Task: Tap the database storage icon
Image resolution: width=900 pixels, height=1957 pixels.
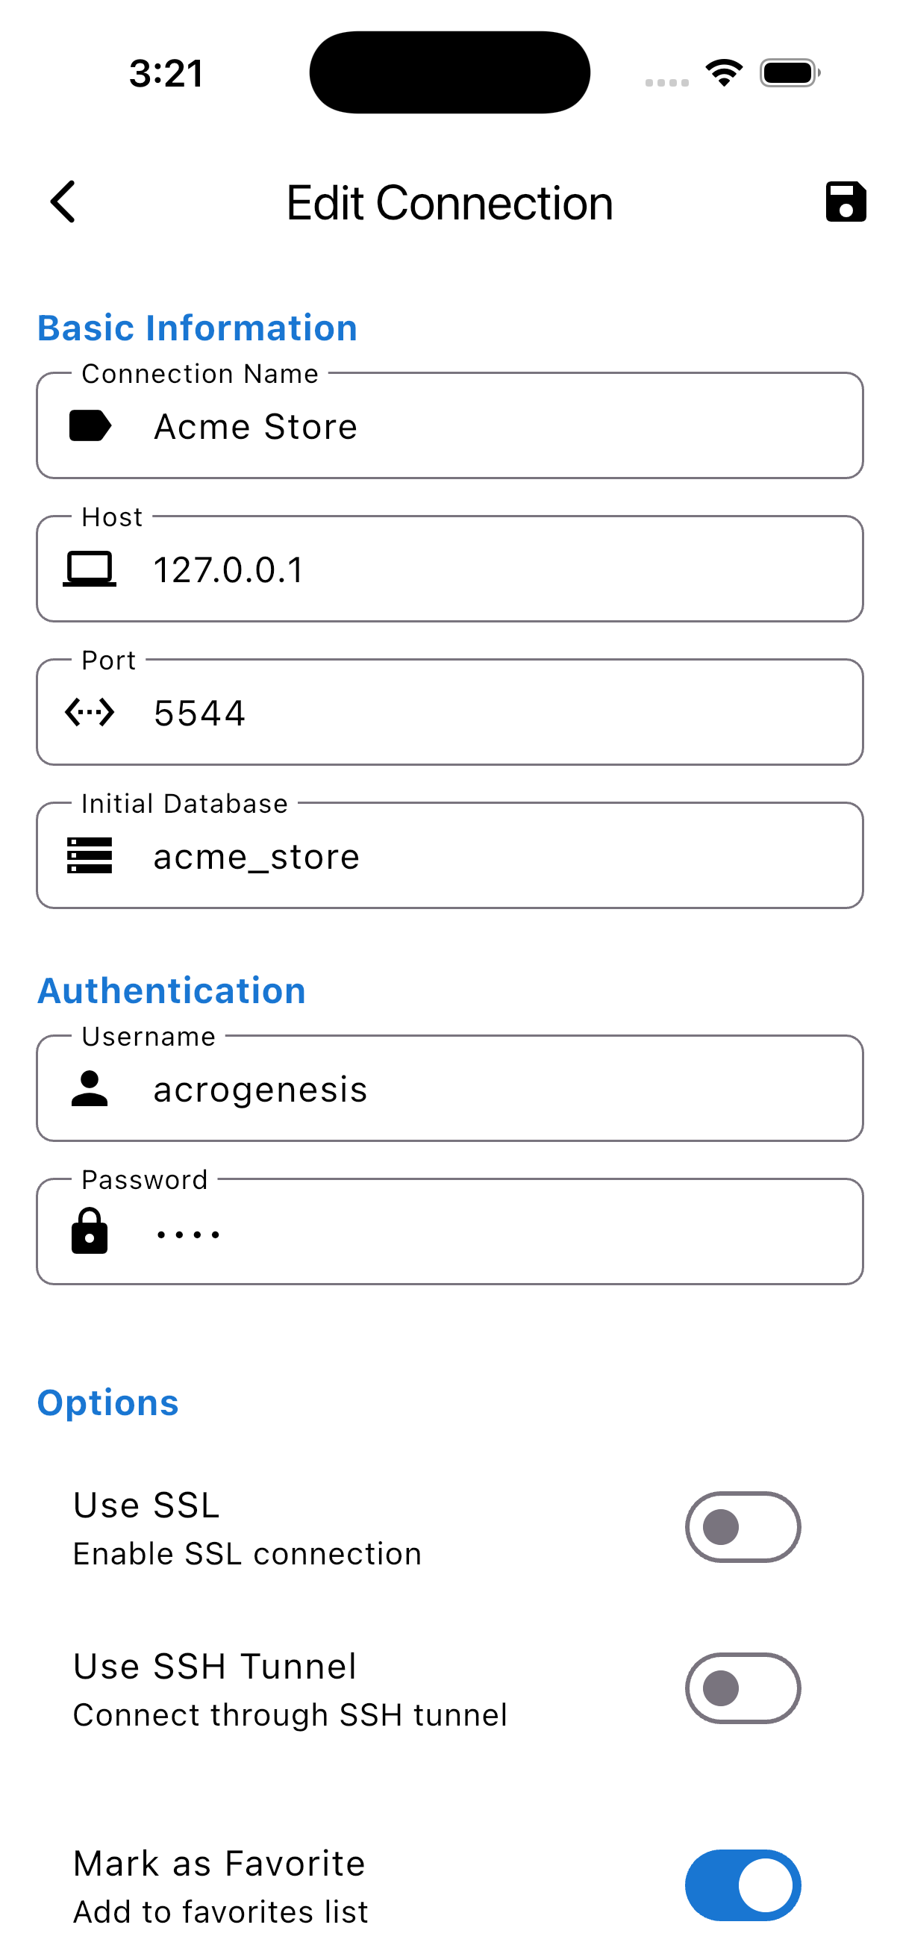Action: [90, 855]
